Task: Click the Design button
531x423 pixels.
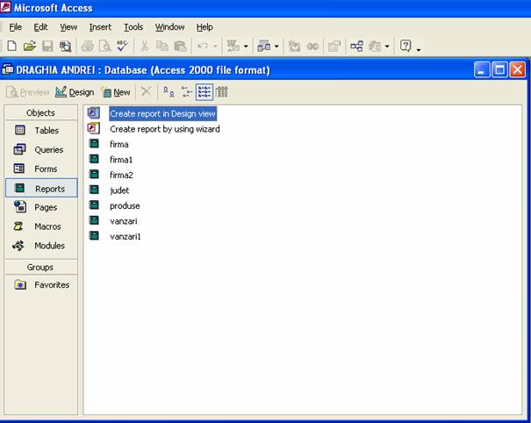Action: point(75,91)
